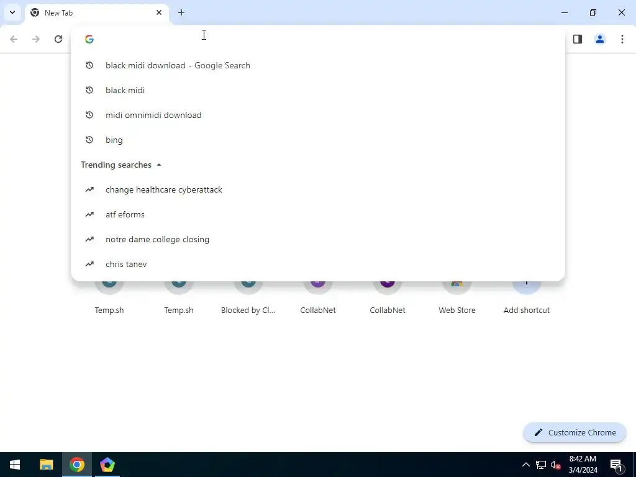
Task: Open the notification center icon
Action: (x=616, y=465)
